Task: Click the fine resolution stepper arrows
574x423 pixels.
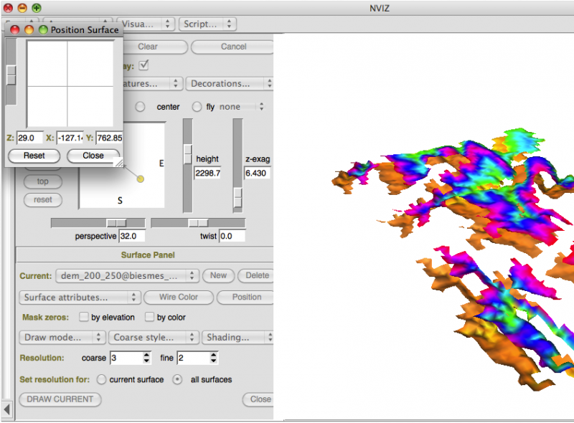Action: tap(214, 358)
